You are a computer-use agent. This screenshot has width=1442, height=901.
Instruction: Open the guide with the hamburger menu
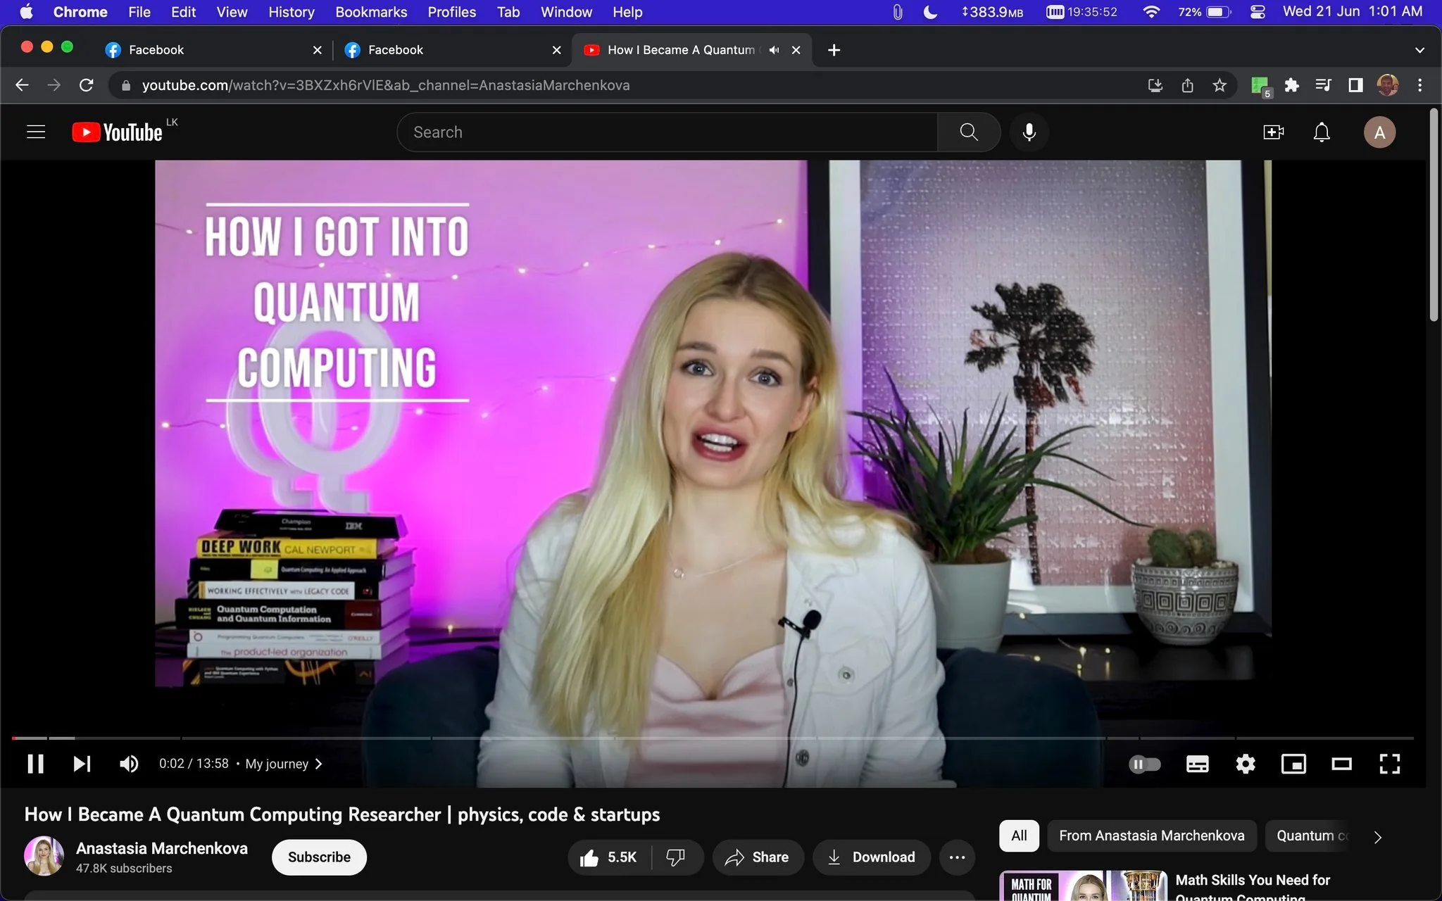(35, 132)
